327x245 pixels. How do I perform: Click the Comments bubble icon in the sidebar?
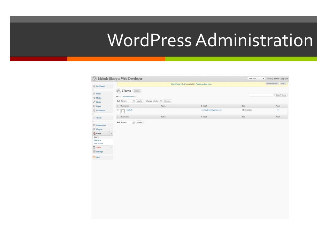(94, 110)
